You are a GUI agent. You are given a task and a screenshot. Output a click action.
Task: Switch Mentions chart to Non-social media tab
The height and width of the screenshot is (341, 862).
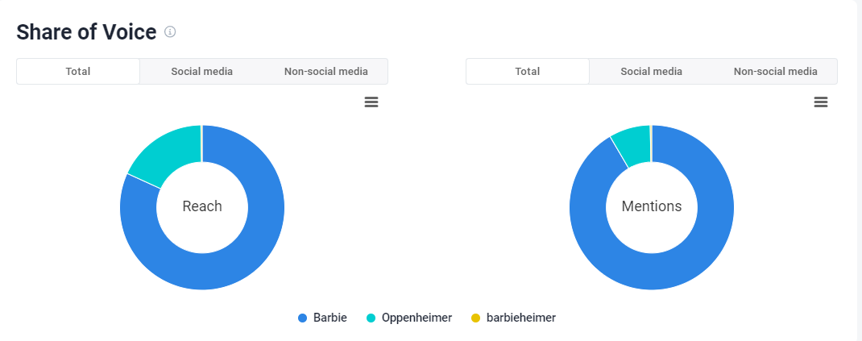click(775, 71)
